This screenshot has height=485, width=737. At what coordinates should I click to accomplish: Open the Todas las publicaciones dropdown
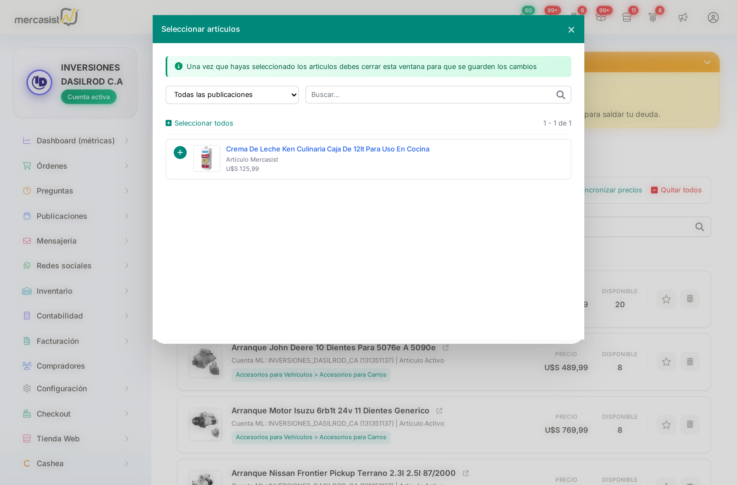(232, 95)
